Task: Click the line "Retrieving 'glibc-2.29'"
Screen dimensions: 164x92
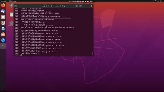Action: [x=31, y=53]
